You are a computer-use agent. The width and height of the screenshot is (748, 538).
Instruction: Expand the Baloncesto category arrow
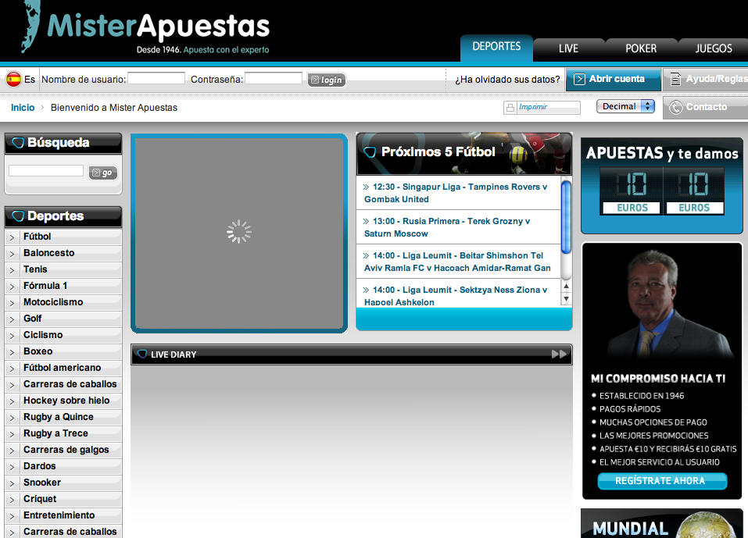(x=12, y=254)
